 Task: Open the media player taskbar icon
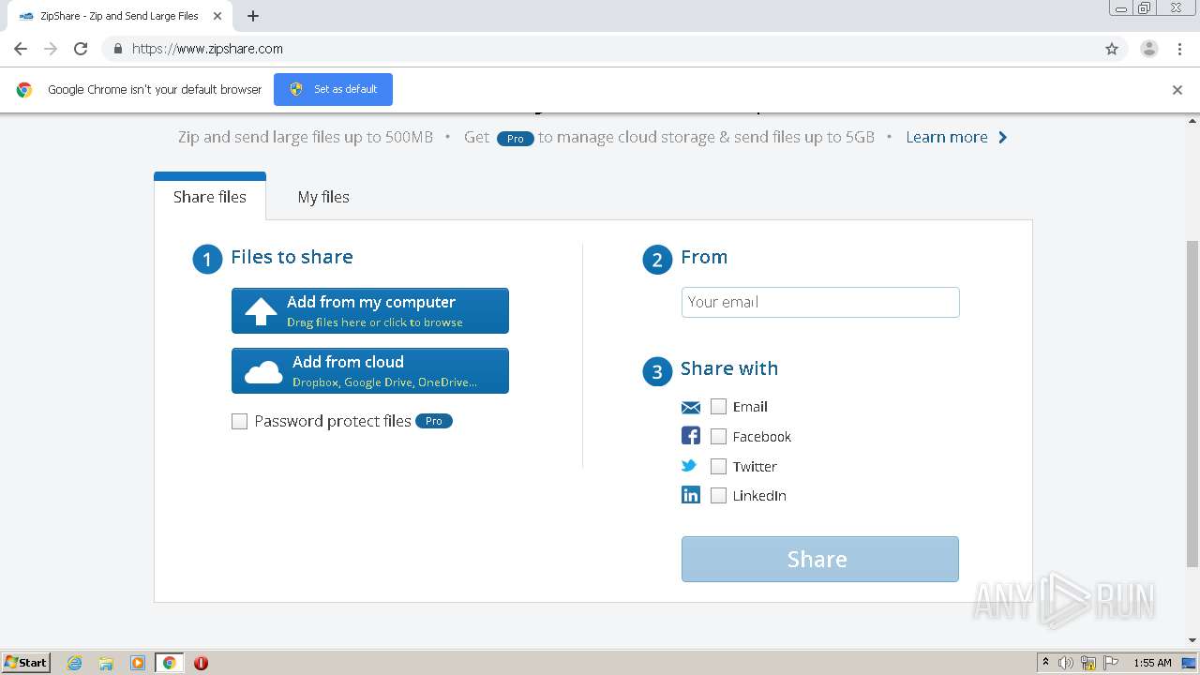[x=138, y=663]
